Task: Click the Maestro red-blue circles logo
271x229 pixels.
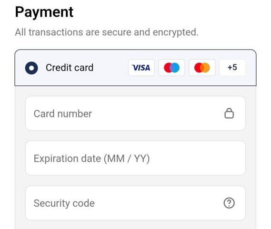Action: [171, 68]
